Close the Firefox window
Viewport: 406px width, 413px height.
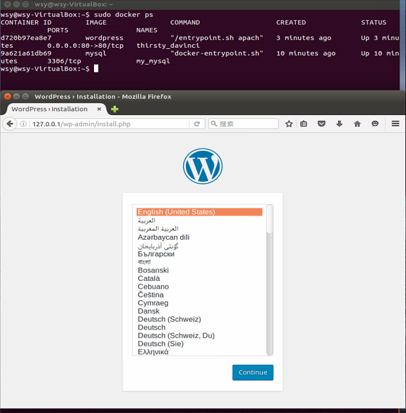8,97
